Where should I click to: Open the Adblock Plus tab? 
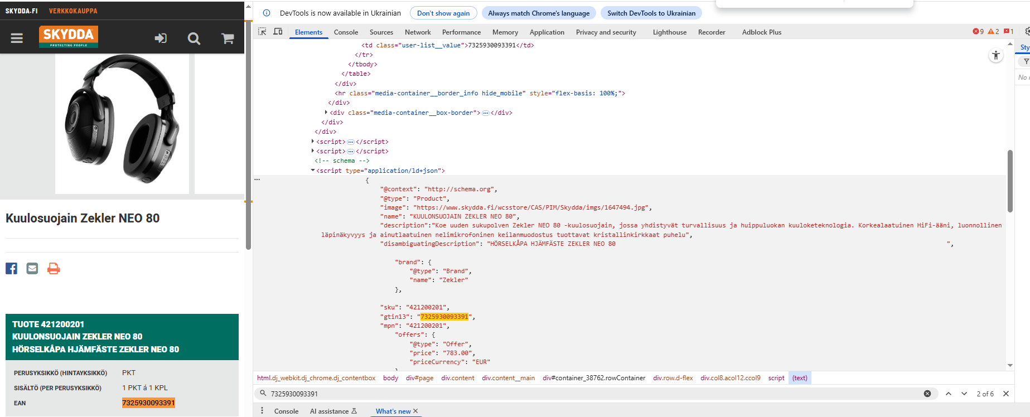[762, 32]
